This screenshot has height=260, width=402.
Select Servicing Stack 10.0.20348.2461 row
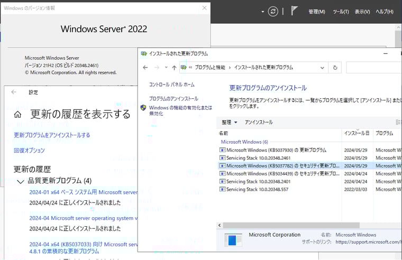[309, 158]
